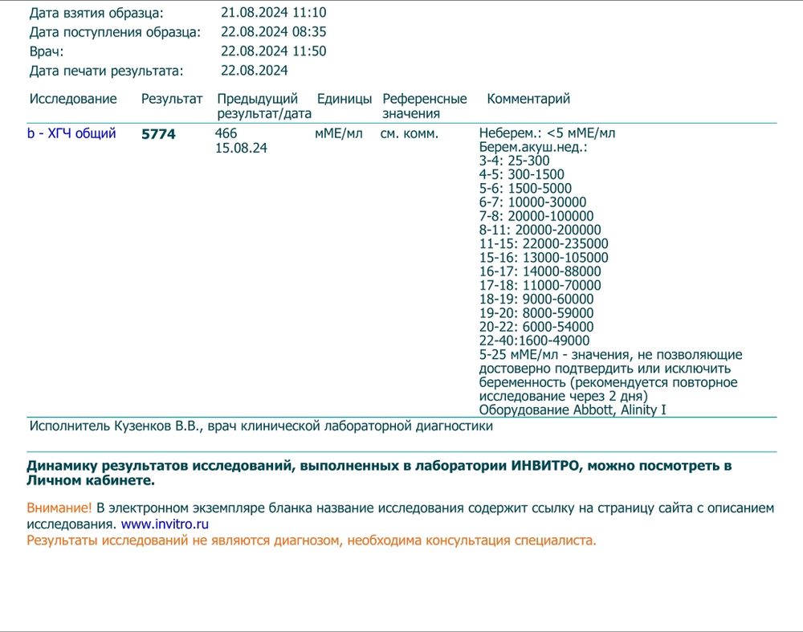Click the orange Внимание! warning word
This screenshot has width=803, height=632.
[x=59, y=508]
